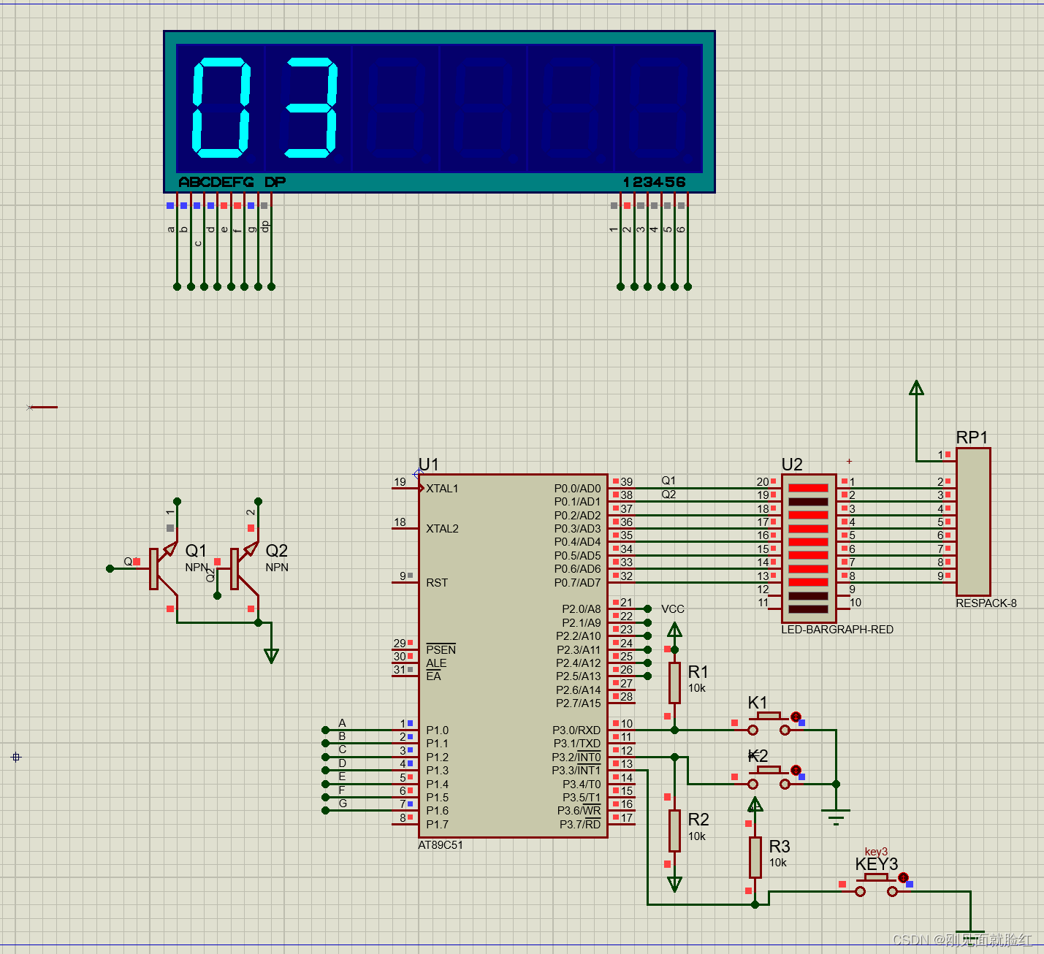Click the dark LED segment at pin 19
This screenshot has height=954, width=1044.
(x=808, y=502)
